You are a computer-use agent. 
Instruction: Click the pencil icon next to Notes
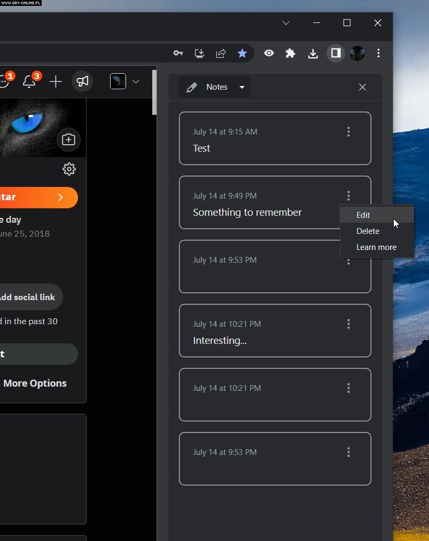pos(192,87)
